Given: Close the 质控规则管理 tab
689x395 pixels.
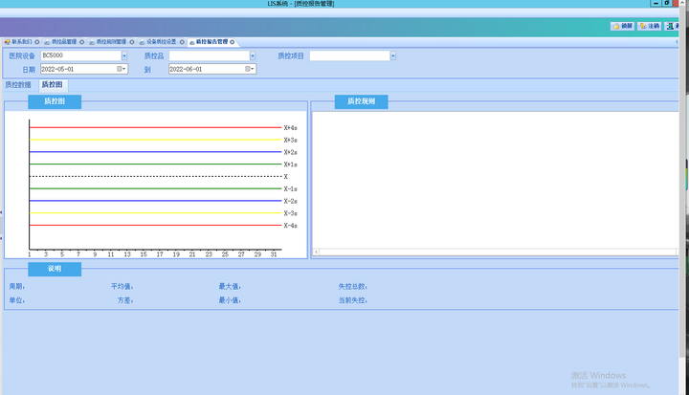Looking at the screenshot, I should pyautogui.click(x=131, y=42).
